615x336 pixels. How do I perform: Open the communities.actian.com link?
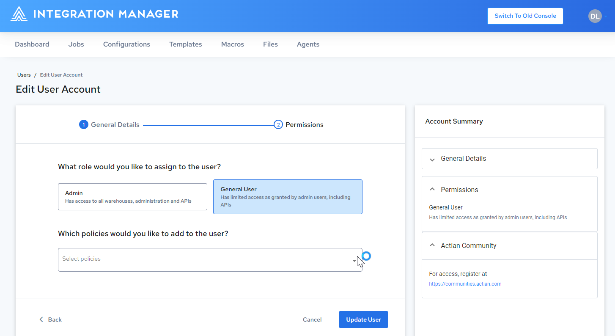point(465,284)
